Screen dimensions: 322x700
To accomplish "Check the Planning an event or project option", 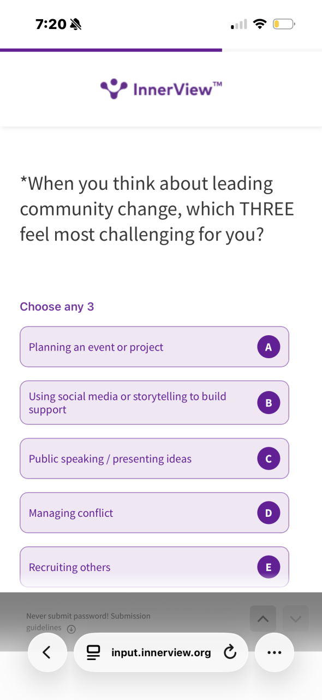I will (154, 347).
